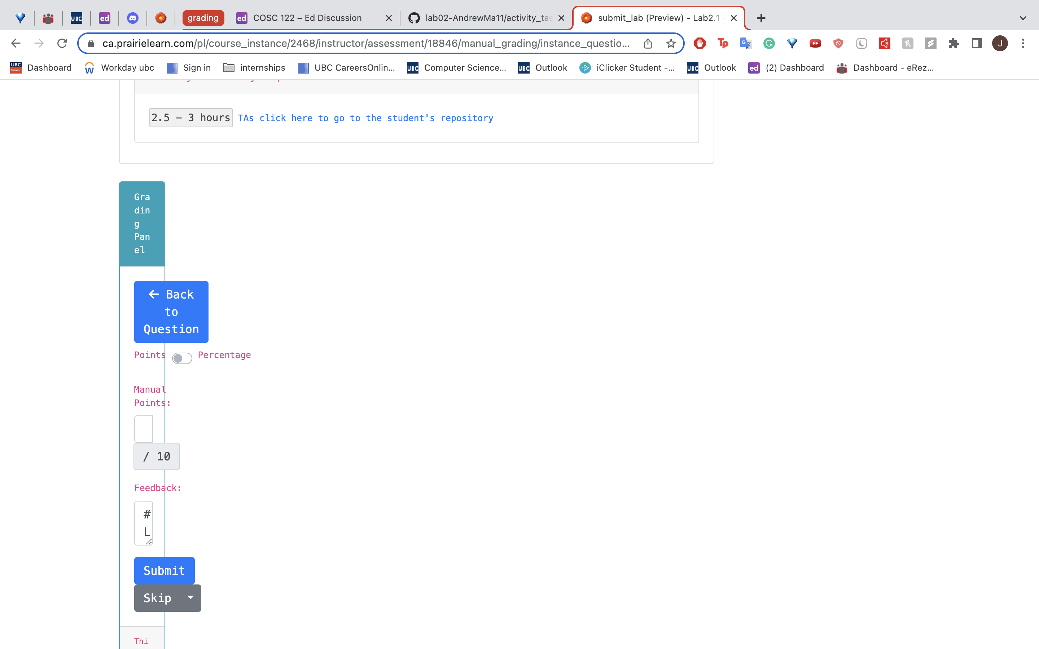
Task: Click the Manual Points input field
Action: (143, 428)
